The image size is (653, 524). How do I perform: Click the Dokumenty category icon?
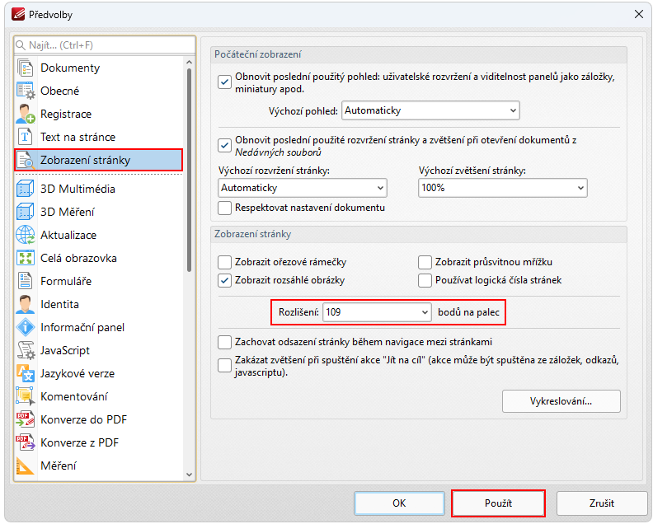pos(25,68)
